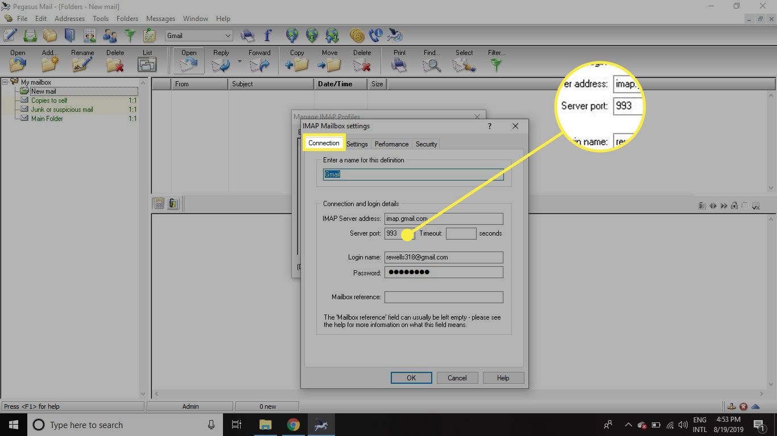Click the globe with up arrow icon

point(292,36)
